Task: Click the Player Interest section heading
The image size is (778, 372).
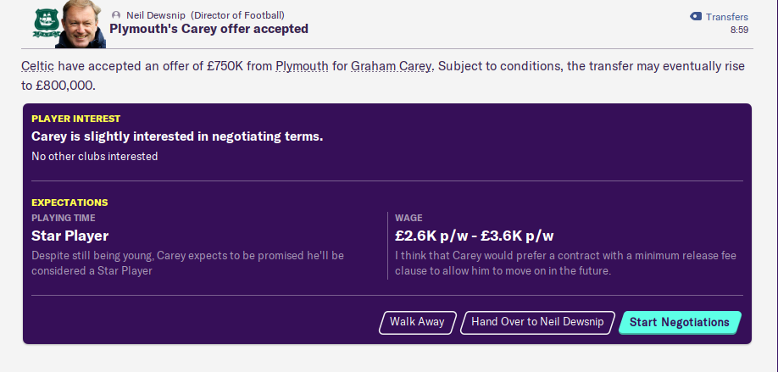Action: [x=75, y=119]
